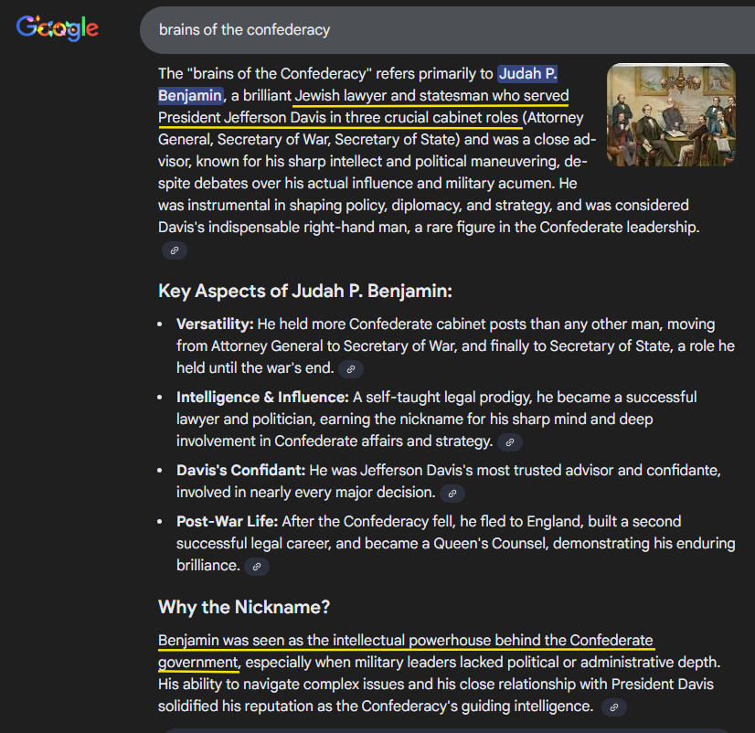Click the bold "Post-War Life:" label
This screenshot has width=755, height=733.
point(228,522)
